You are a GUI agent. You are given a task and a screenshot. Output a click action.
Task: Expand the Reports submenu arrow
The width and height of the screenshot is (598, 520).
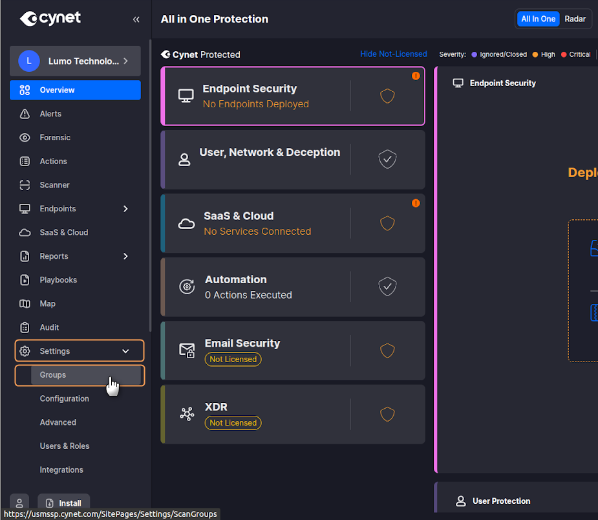click(x=125, y=256)
